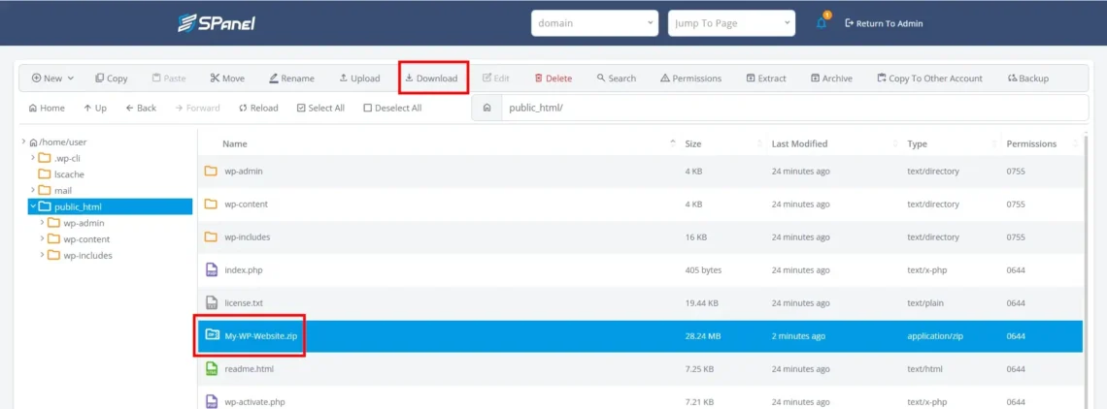The image size is (1107, 409).
Task: Collapse the public_html tree folder
Action: [32, 206]
